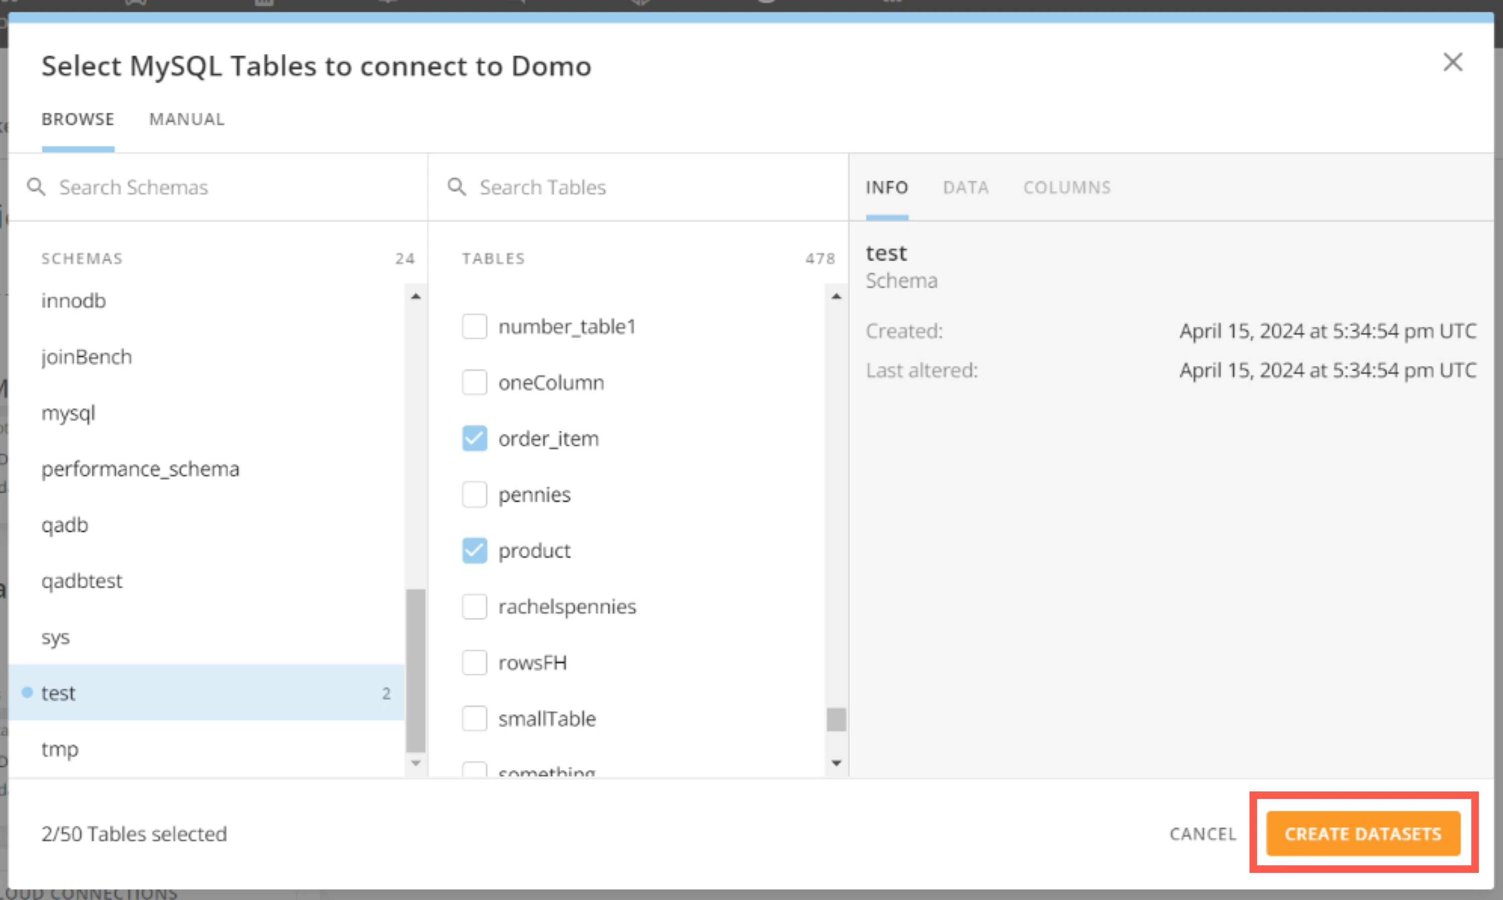The image size is (1503, 900).
Task: Click the smallTable table name
Action: coord(547,719)
